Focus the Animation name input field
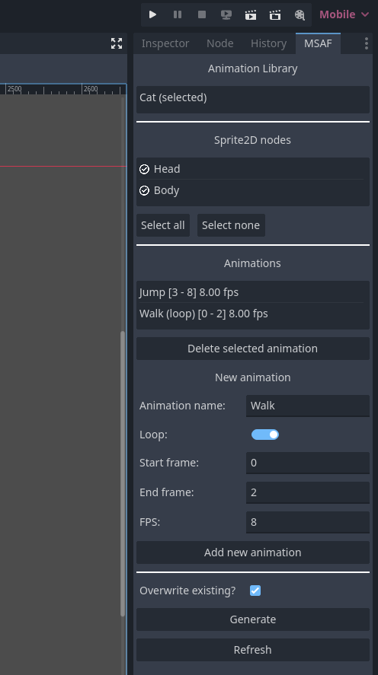The width and height of the screenshot is (378, 675). (308, 406)
